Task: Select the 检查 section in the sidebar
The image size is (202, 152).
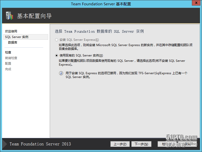Action: coord(8,52)
